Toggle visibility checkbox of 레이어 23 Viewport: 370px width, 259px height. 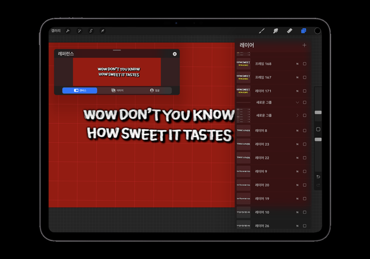pos(305,144)
